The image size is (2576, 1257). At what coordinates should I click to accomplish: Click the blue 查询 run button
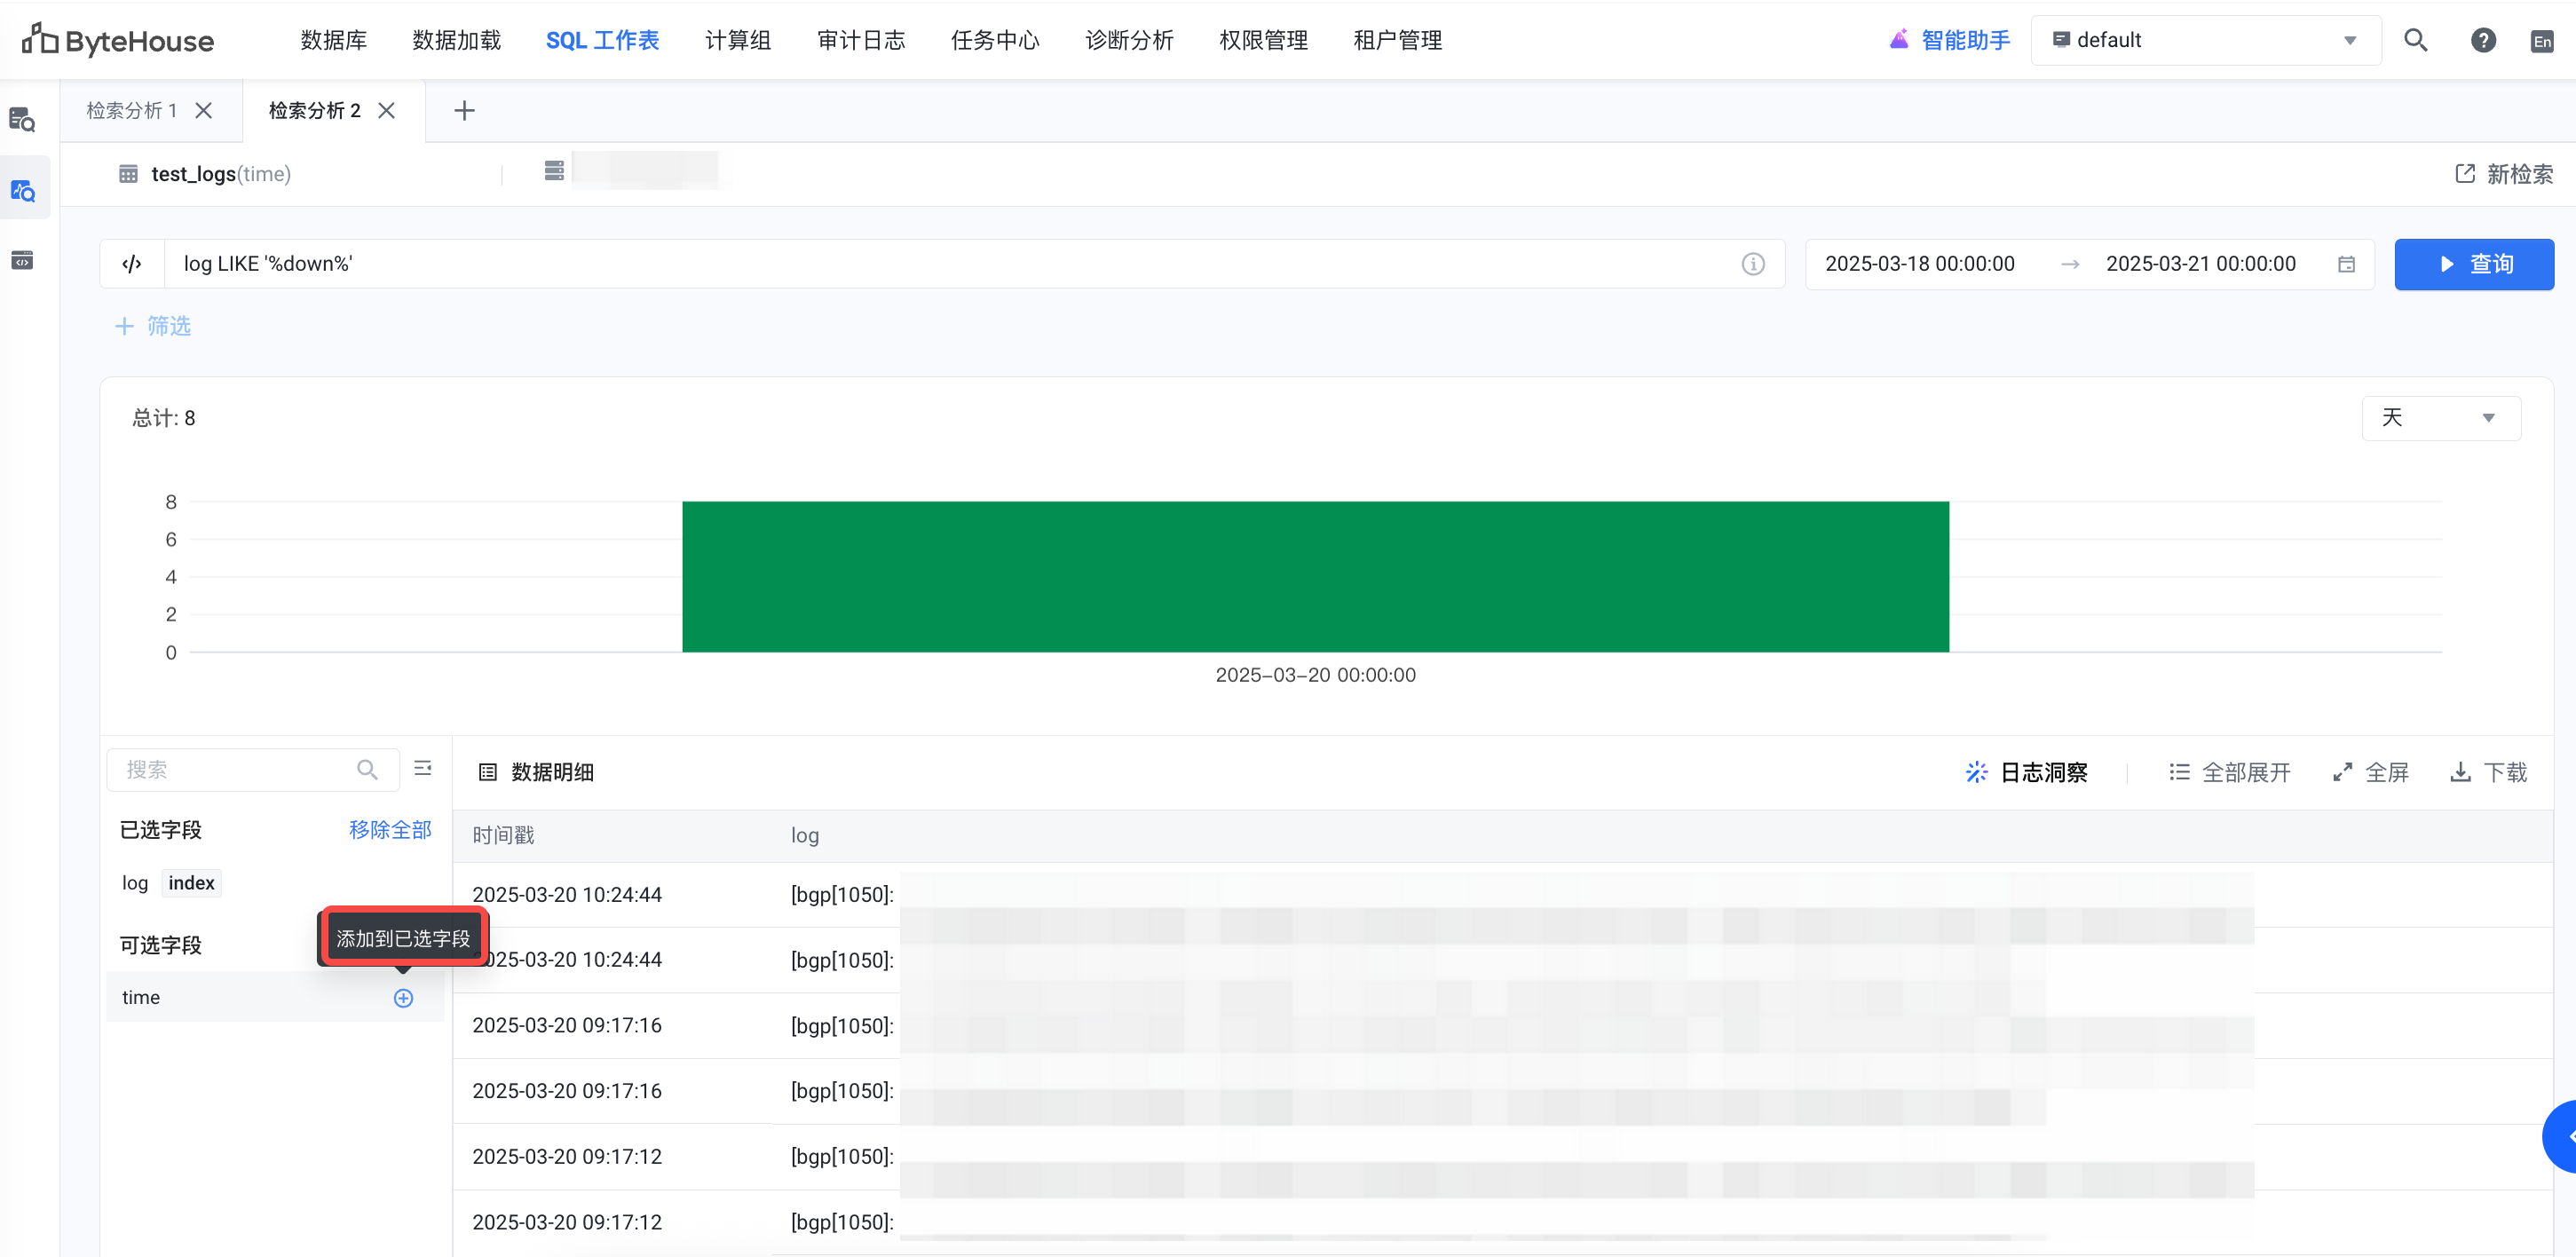coord(2473,264)
